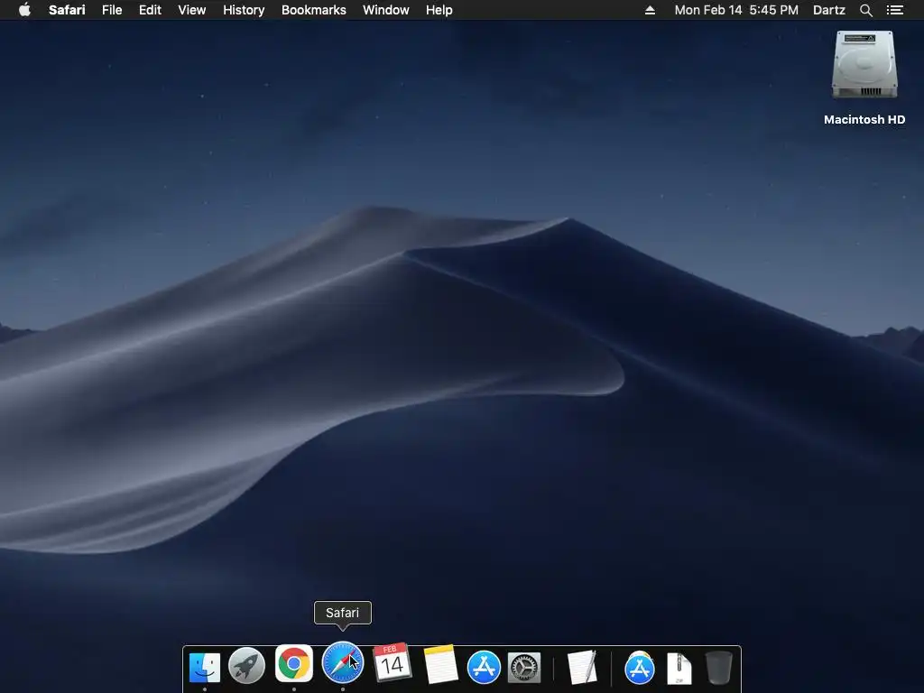Open the File menu
Screen dimensions: 924x693
click(112, 10)
